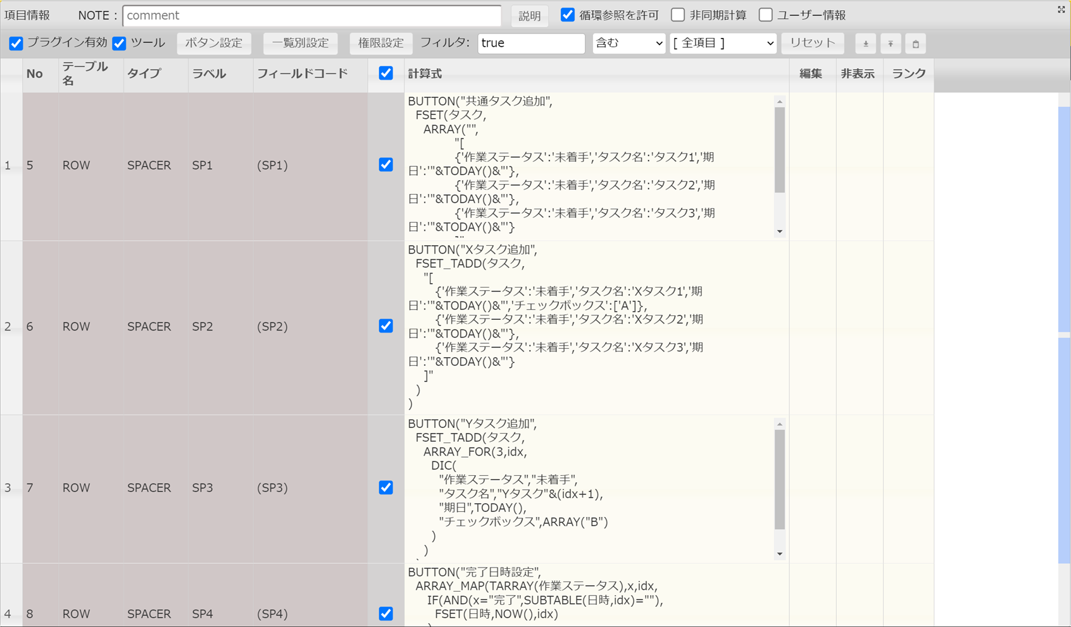Viewport: 1071px width, 627px height.
Task: Click the ランク column header
Action: point(909,74)
